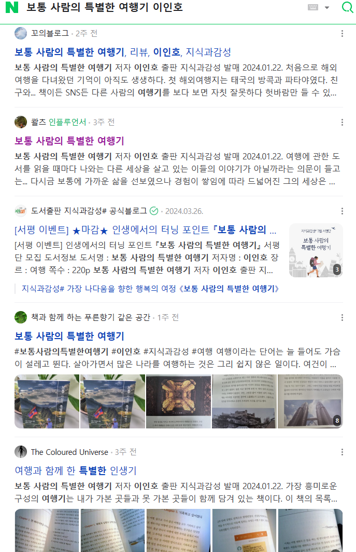Open the 서평 이벤트 마감 post title
The width and height of the screenshot is (356, 552).
point(145,230)
